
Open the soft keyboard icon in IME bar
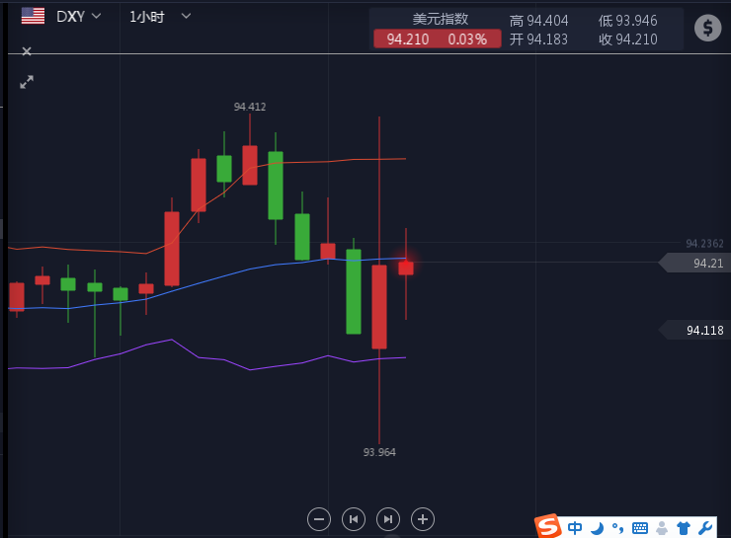click(640, 528)
